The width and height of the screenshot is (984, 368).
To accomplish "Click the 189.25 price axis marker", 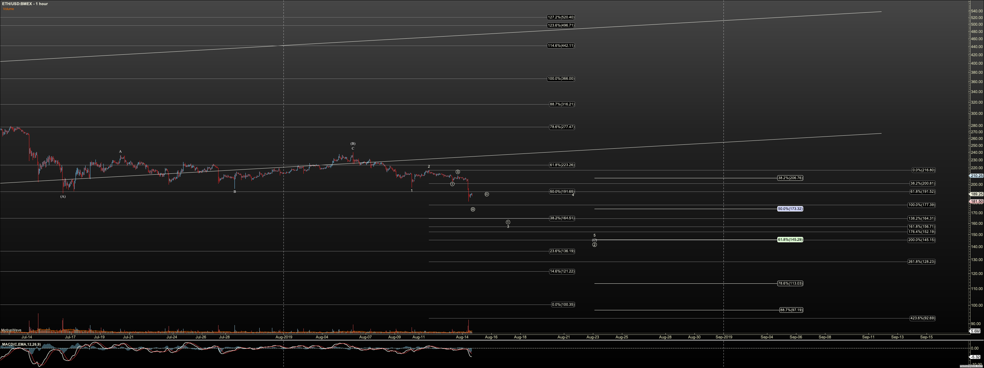I will (x=976, y=194).
